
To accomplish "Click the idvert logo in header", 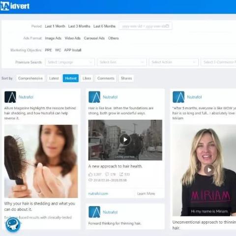I will pos(15,6).
